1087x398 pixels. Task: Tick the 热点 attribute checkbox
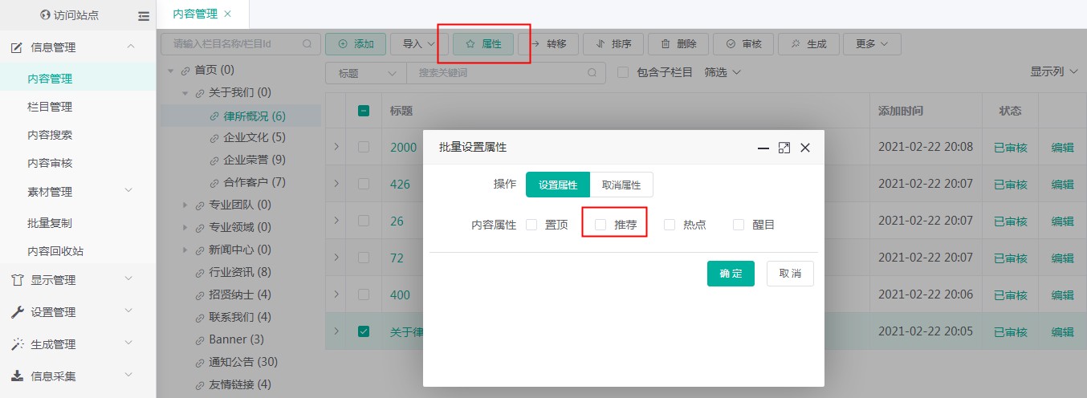pos(670,225)
